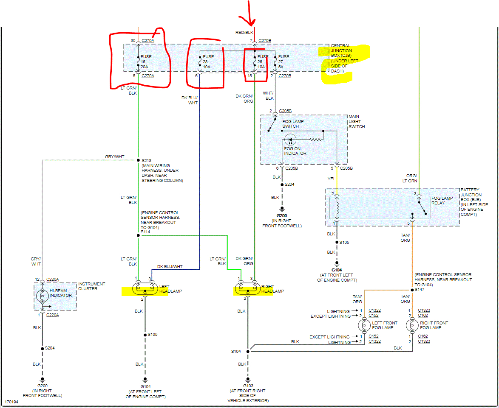Click the LEFT FRONT FOG LAMP bulb symbol
The image size is (499, 408).
coord(364,325)
